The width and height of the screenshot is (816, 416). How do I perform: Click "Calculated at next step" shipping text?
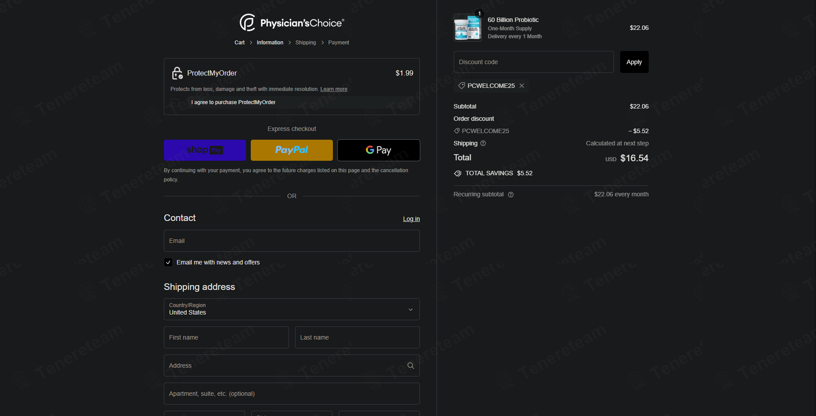click(x=617, y=143)
